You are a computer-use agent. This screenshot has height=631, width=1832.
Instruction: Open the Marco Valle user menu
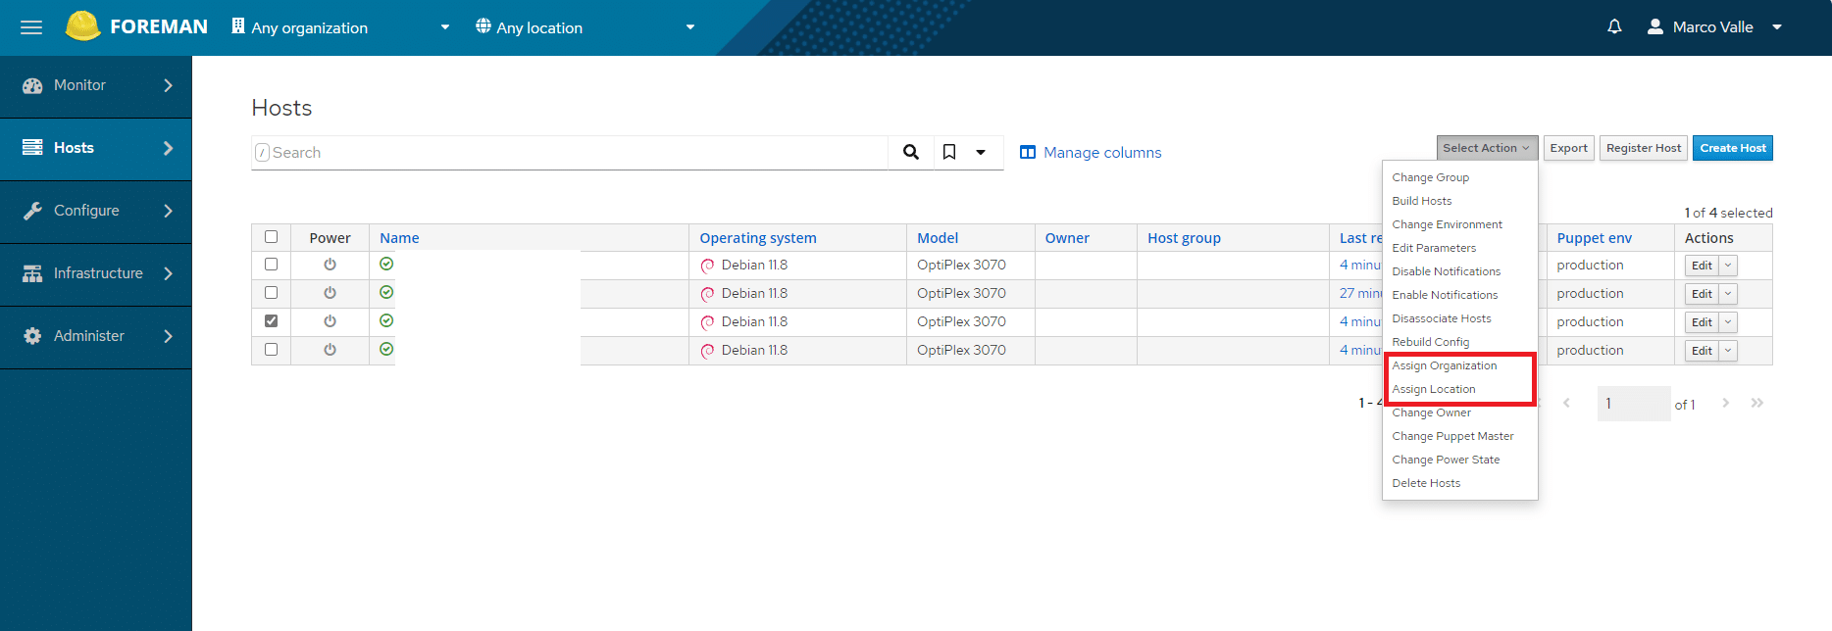click(x=1714, y=27)
